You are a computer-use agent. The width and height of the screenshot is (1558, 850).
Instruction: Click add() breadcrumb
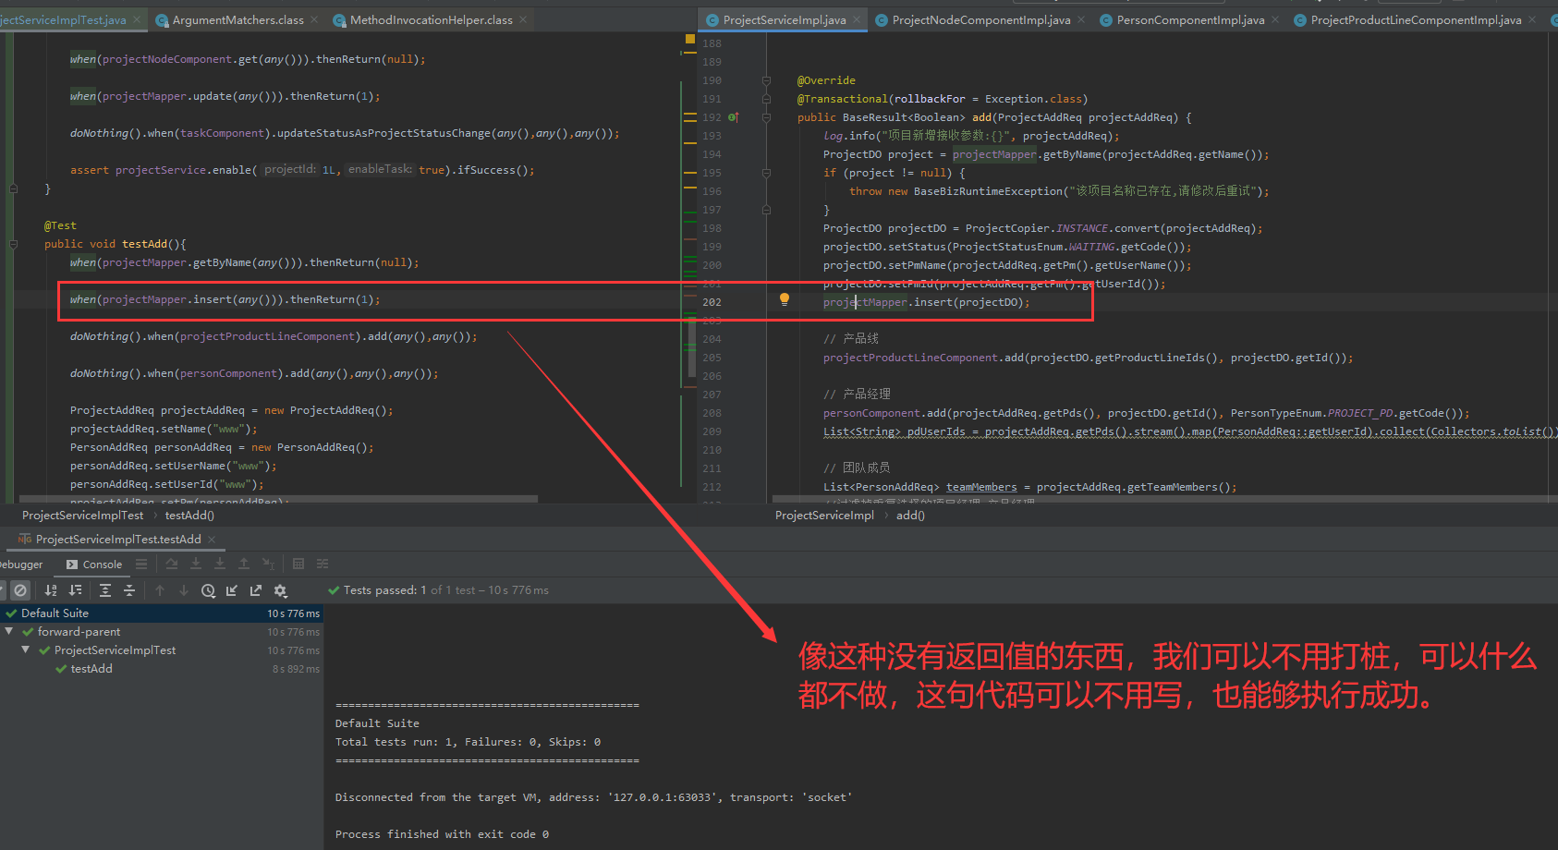click(x=910, y=516)
